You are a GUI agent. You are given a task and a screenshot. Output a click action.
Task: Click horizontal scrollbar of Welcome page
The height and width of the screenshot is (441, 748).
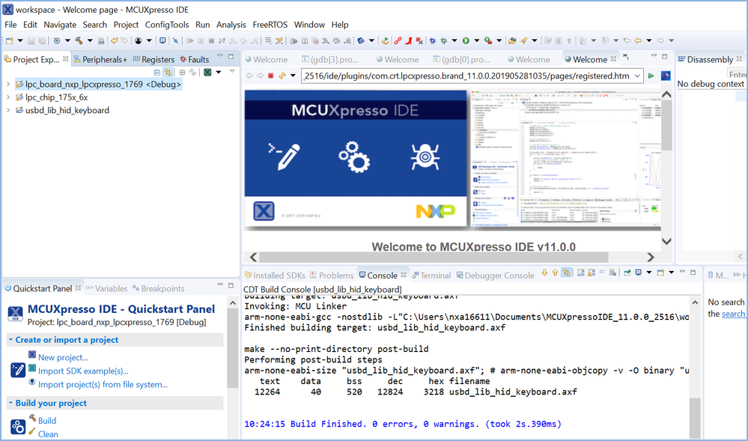(434, 257)
